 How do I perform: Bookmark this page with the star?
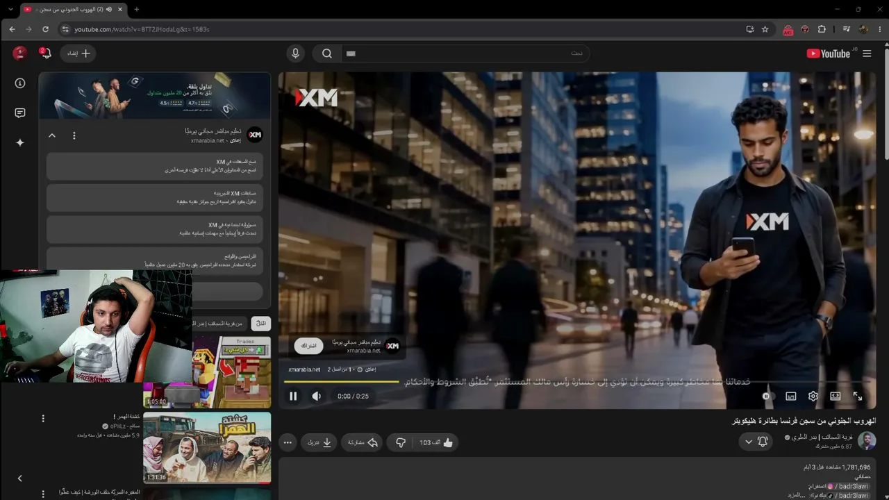coord(765,29)
